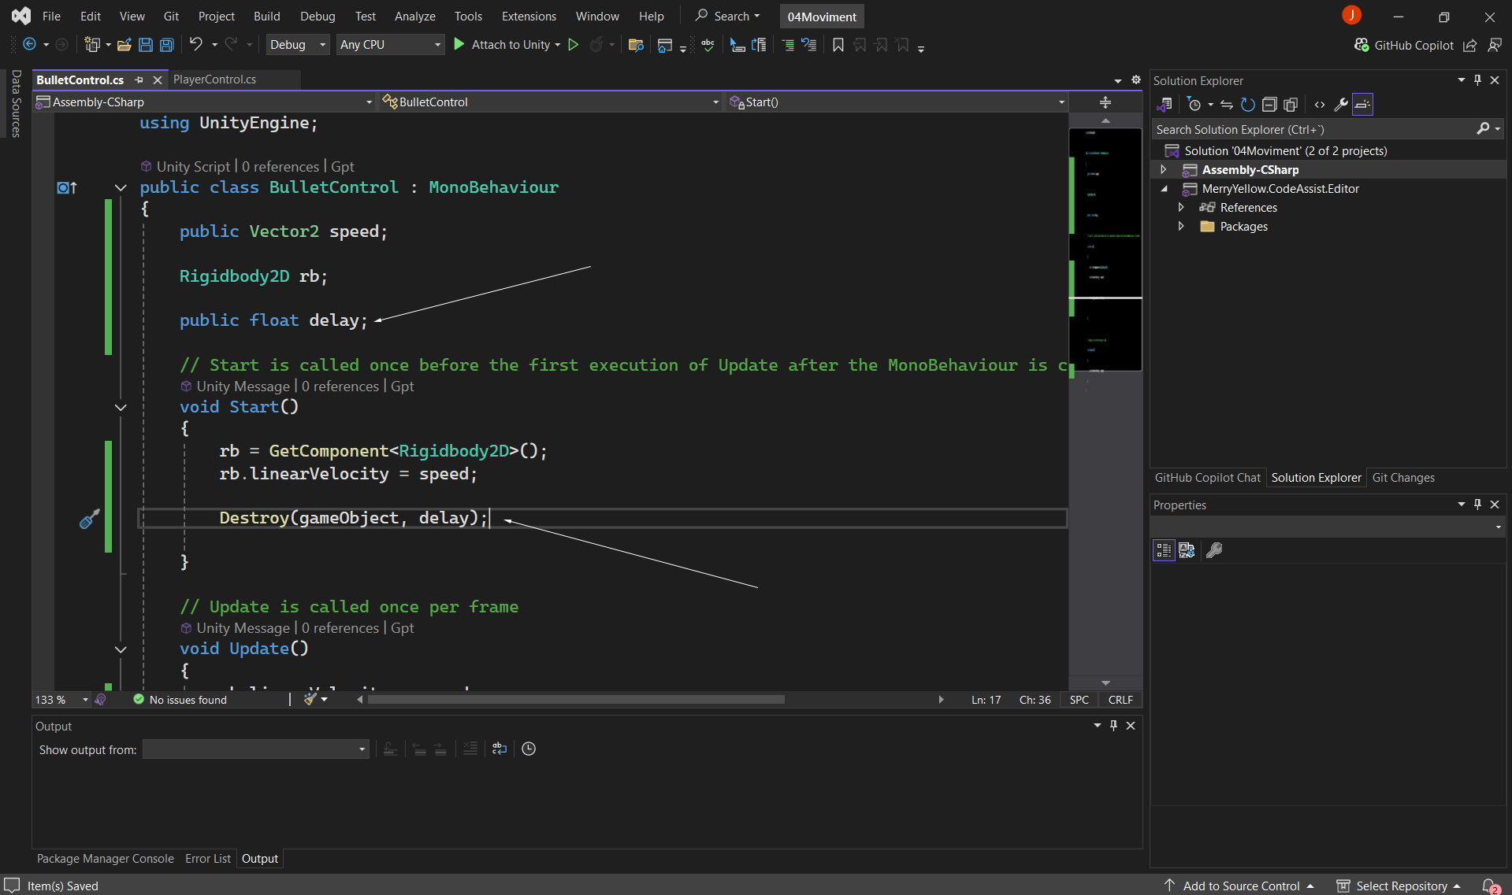Switch to the PlayerControl.cs tab
This screenshot has height=895, width=1512.
(x=214, y=80)
